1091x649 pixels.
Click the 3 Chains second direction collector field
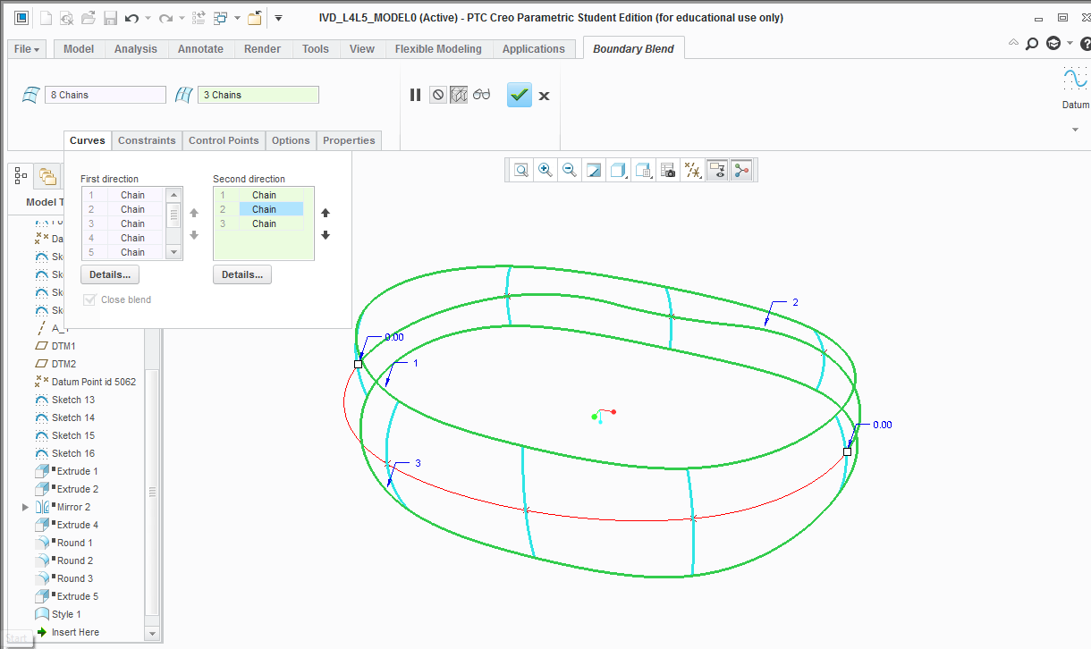(258, 95)
